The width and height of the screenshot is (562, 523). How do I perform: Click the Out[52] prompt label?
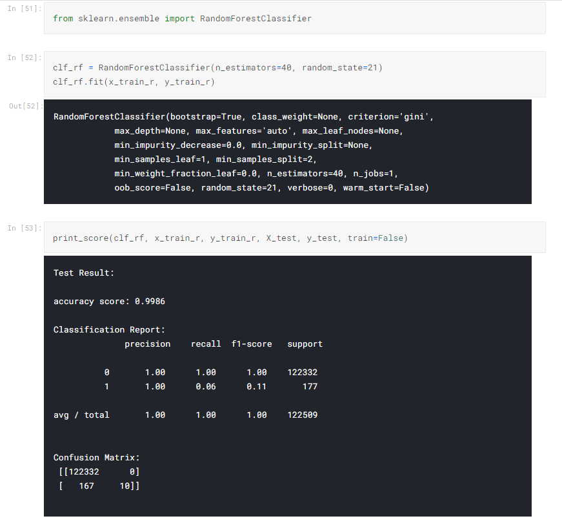26,106
